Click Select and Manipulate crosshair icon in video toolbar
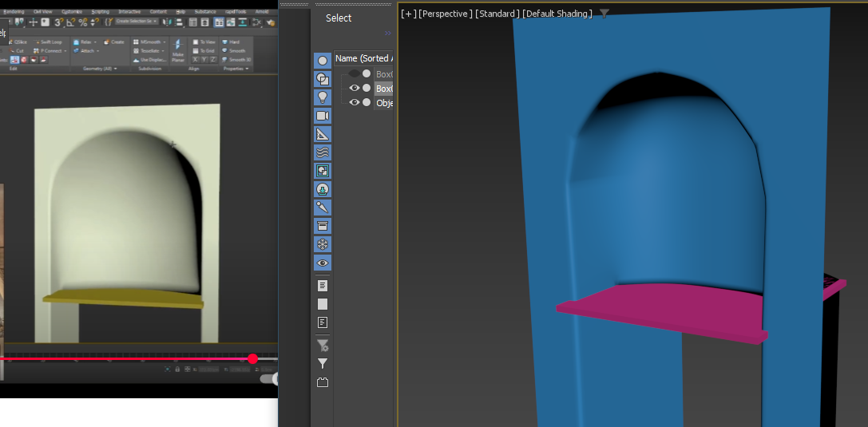This screenshot has height=427, width=868. (34, 22)
